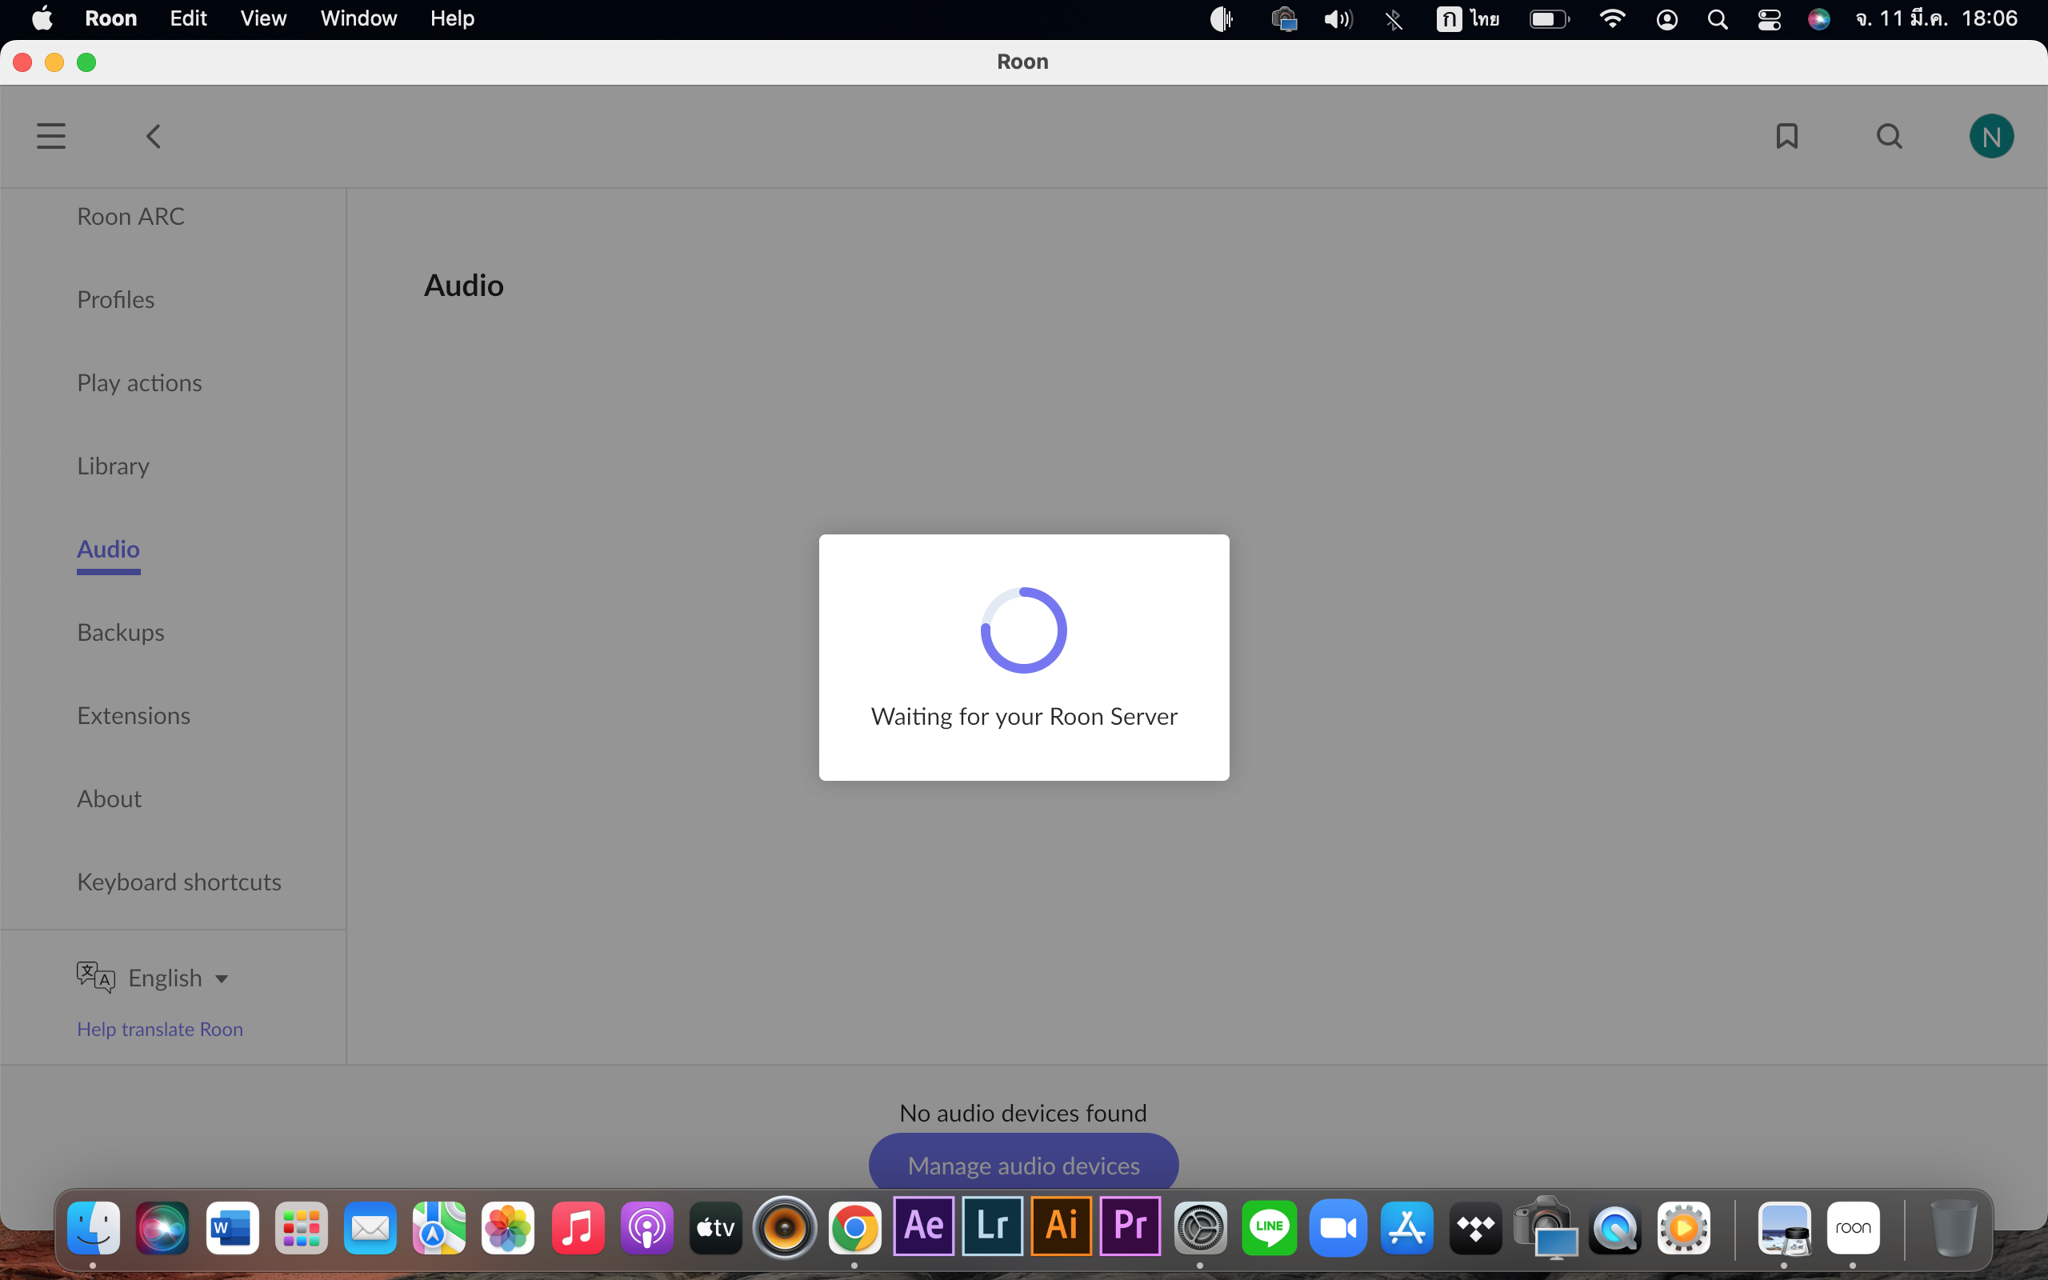
Task: Launch Music app from the Dock
Action: pyautogui.click(x=578, y=1227)
